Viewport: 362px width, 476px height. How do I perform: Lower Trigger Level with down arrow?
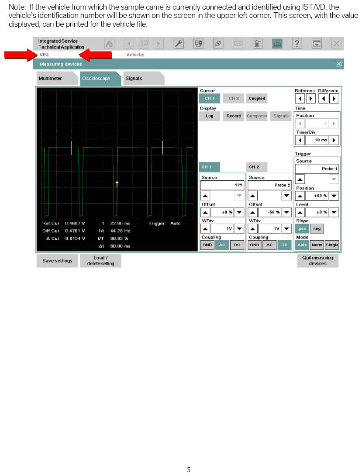[334, 212]
